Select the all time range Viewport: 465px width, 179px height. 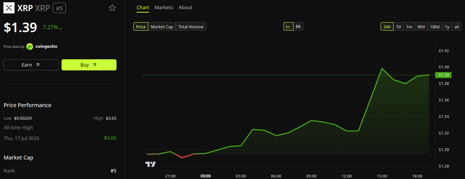pos(457,26)
